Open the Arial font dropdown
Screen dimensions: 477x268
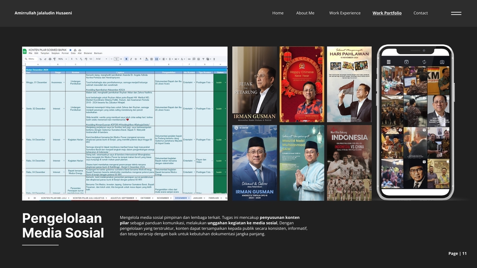pyautogui.click(x=101, y=59)
